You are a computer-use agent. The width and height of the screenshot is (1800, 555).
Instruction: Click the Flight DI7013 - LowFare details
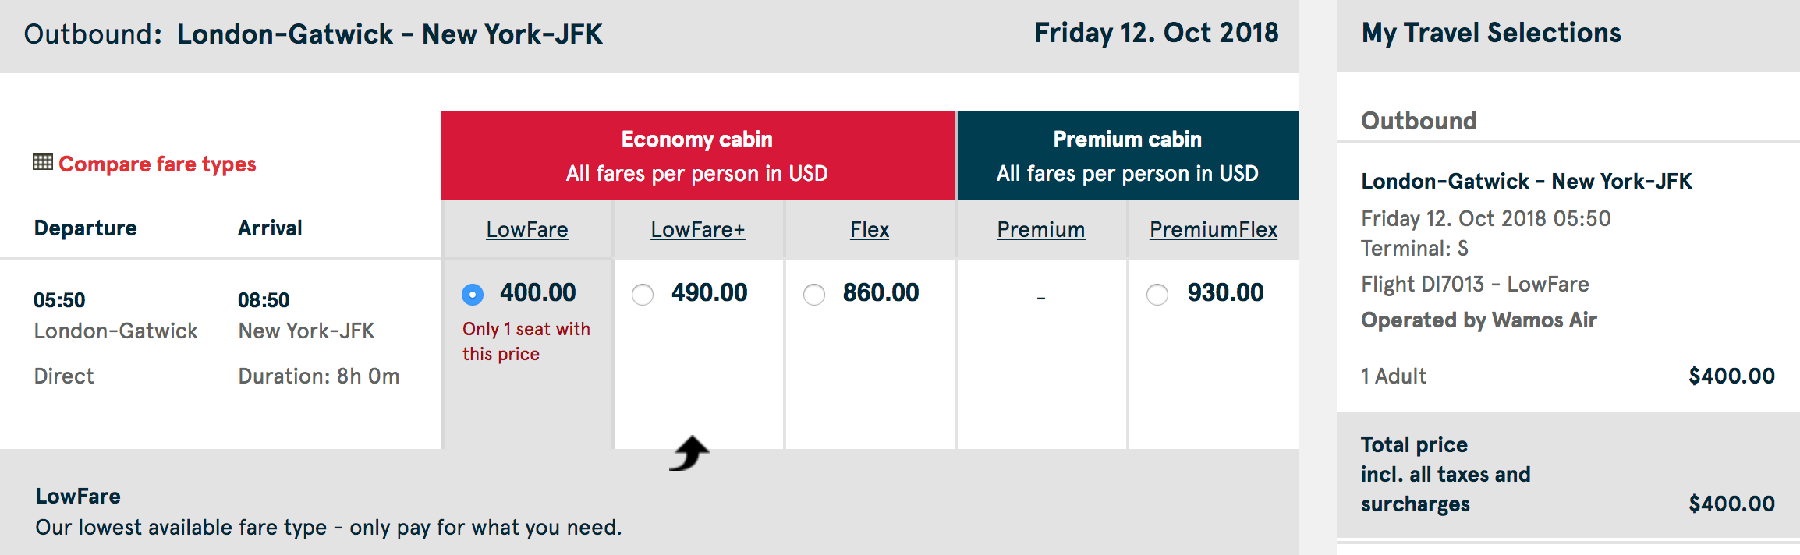[1475, 284]
